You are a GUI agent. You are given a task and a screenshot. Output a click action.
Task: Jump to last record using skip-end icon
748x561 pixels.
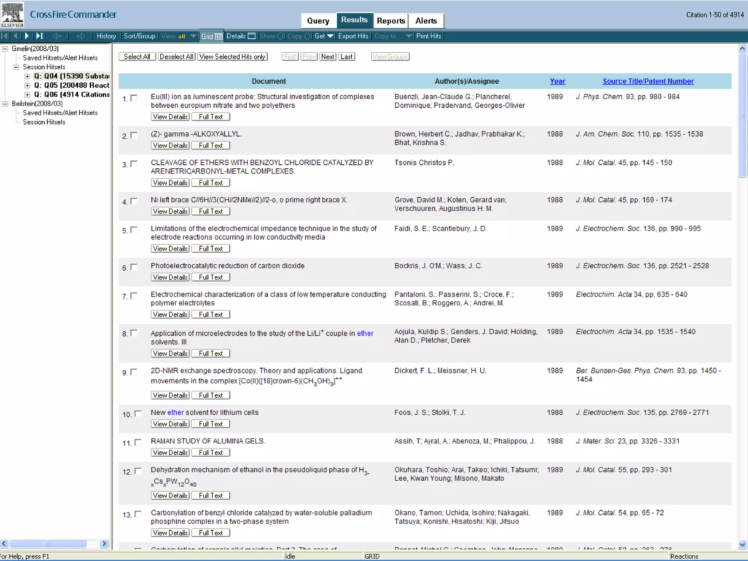pos(40,36)
